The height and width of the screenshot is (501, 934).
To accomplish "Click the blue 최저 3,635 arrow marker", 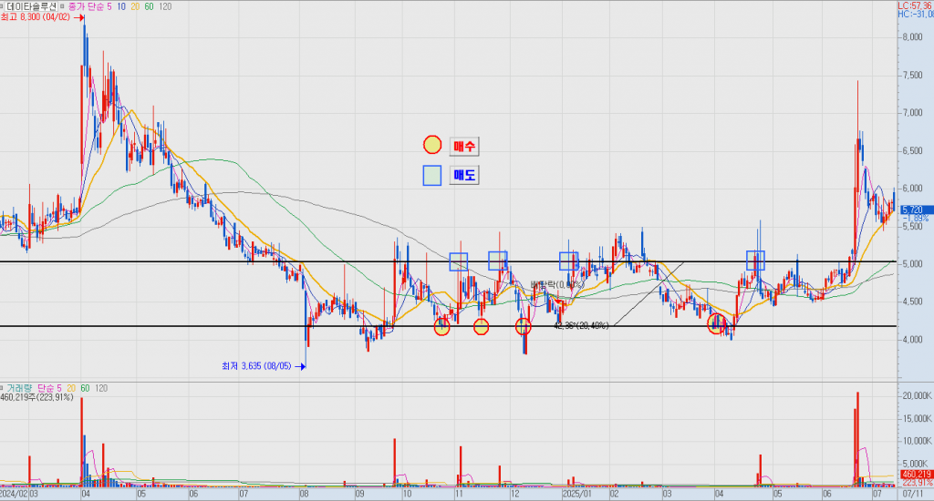I will [x=300, y=366].
